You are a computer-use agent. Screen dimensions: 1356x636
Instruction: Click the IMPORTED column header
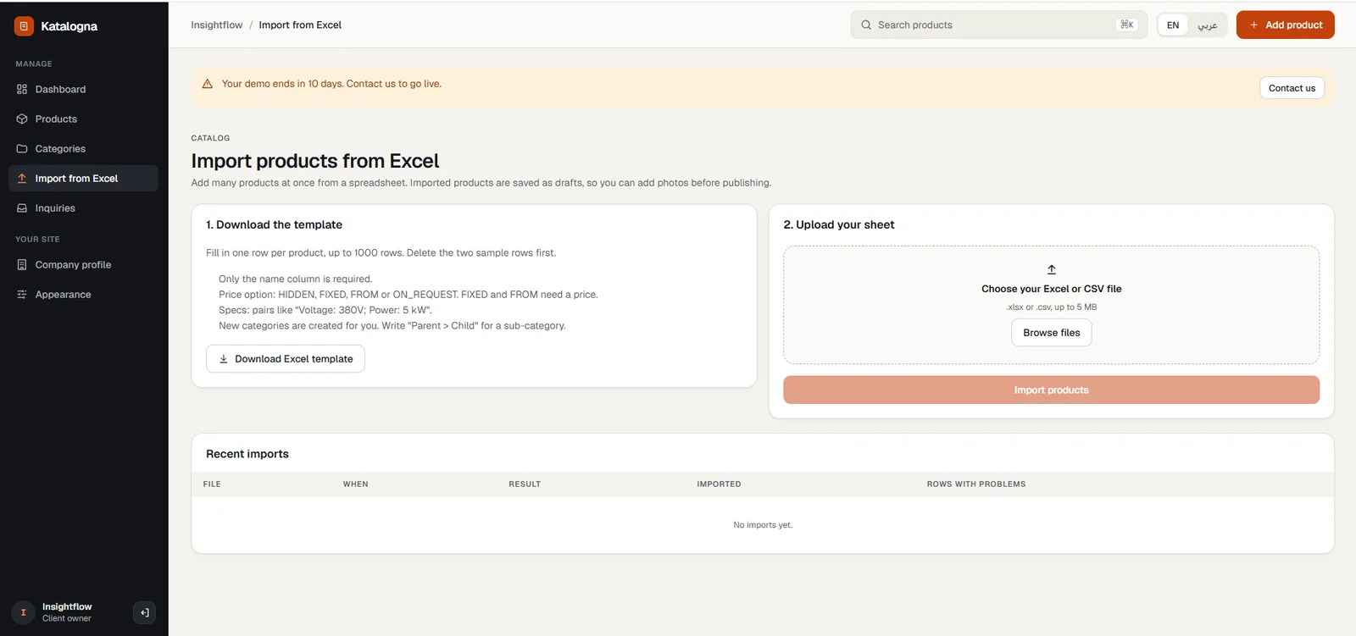click(719, 484)
